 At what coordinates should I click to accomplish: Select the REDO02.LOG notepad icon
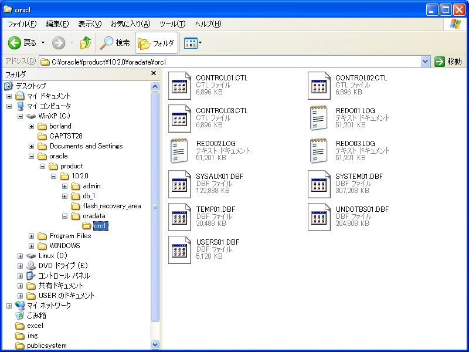tap(179, 151)
